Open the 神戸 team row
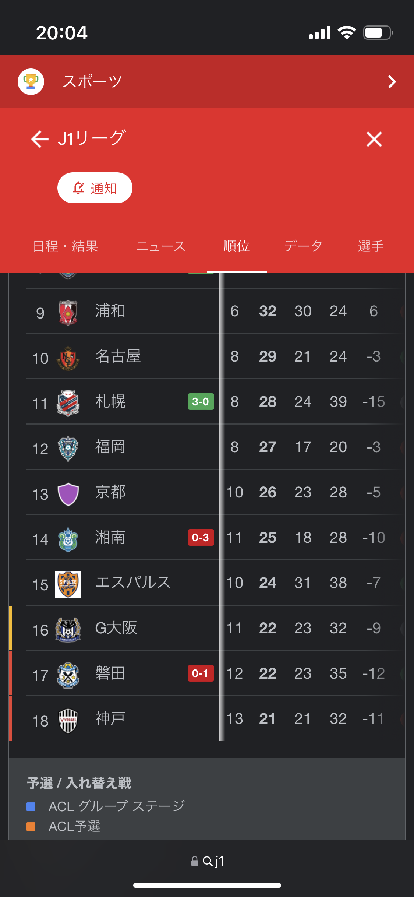Screen dimensions: 414x897 (x=110, y=718)
